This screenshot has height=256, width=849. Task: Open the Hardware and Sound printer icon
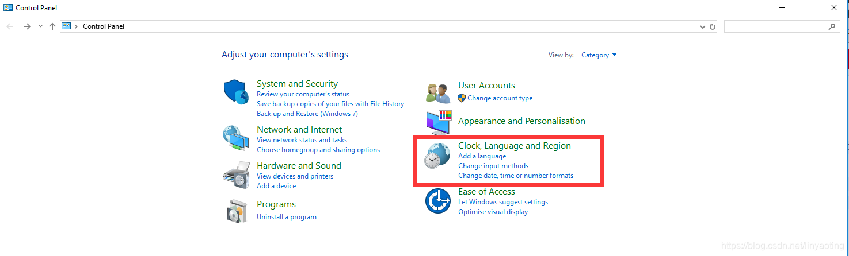click(x=235, y=175)
